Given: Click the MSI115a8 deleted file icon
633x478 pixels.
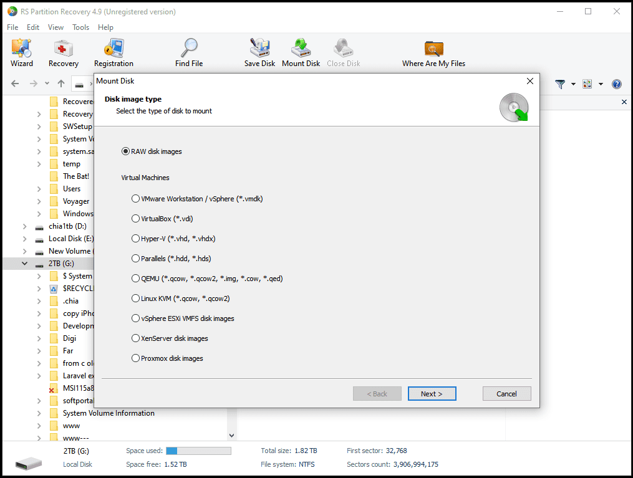Looking at the screenshot, I should tap(53, 388).
